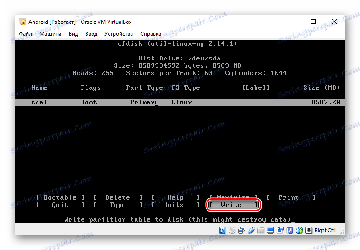Image resolution: width=360 pixels, height=250 pixels.
Task: Click the network adapters status icon
Action: tap(241, 230)
